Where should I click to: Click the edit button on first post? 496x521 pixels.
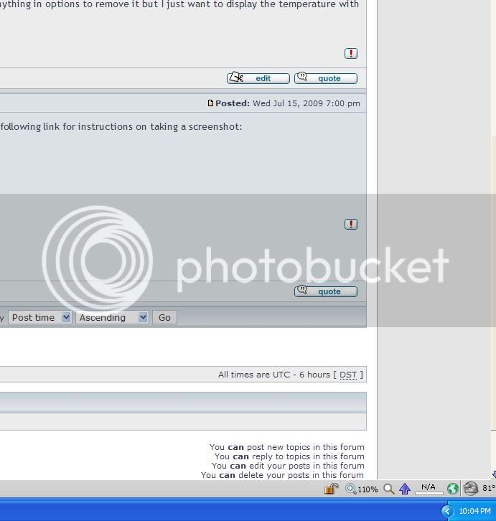(258, 78)
